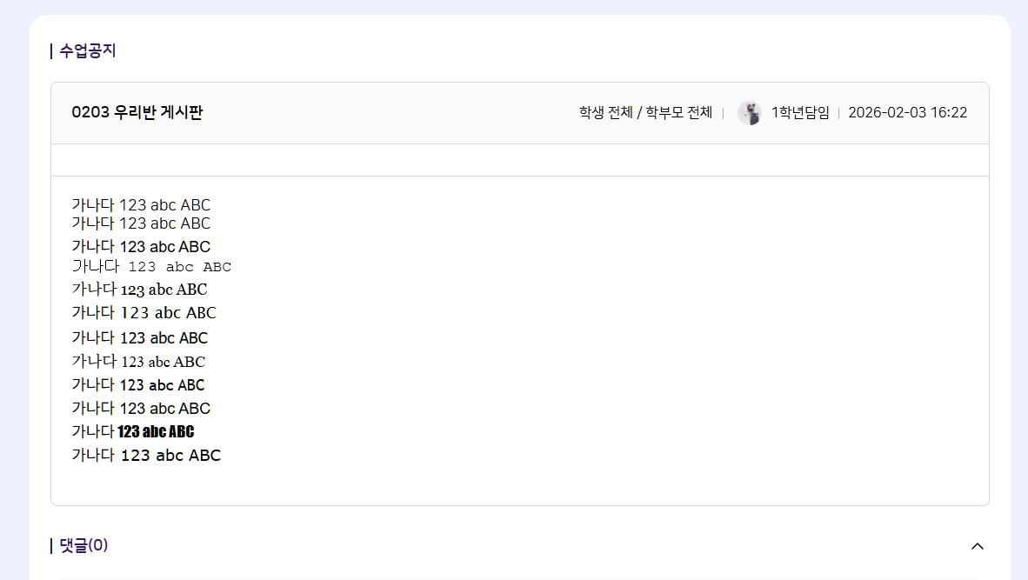Click the bold serif 123 abc ABC line
Viewport: 1028px width, 580px height.
[139, 290]
